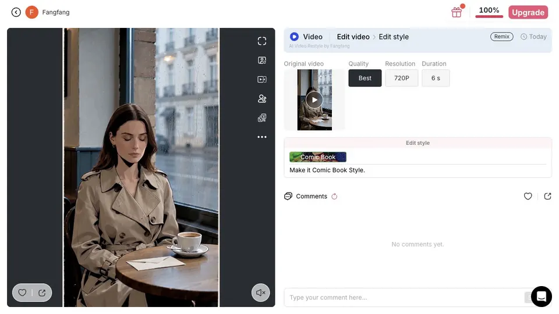This screenshot has height=314, width=559.
Task: Select 720P resolution option
Action: [401, 78]
